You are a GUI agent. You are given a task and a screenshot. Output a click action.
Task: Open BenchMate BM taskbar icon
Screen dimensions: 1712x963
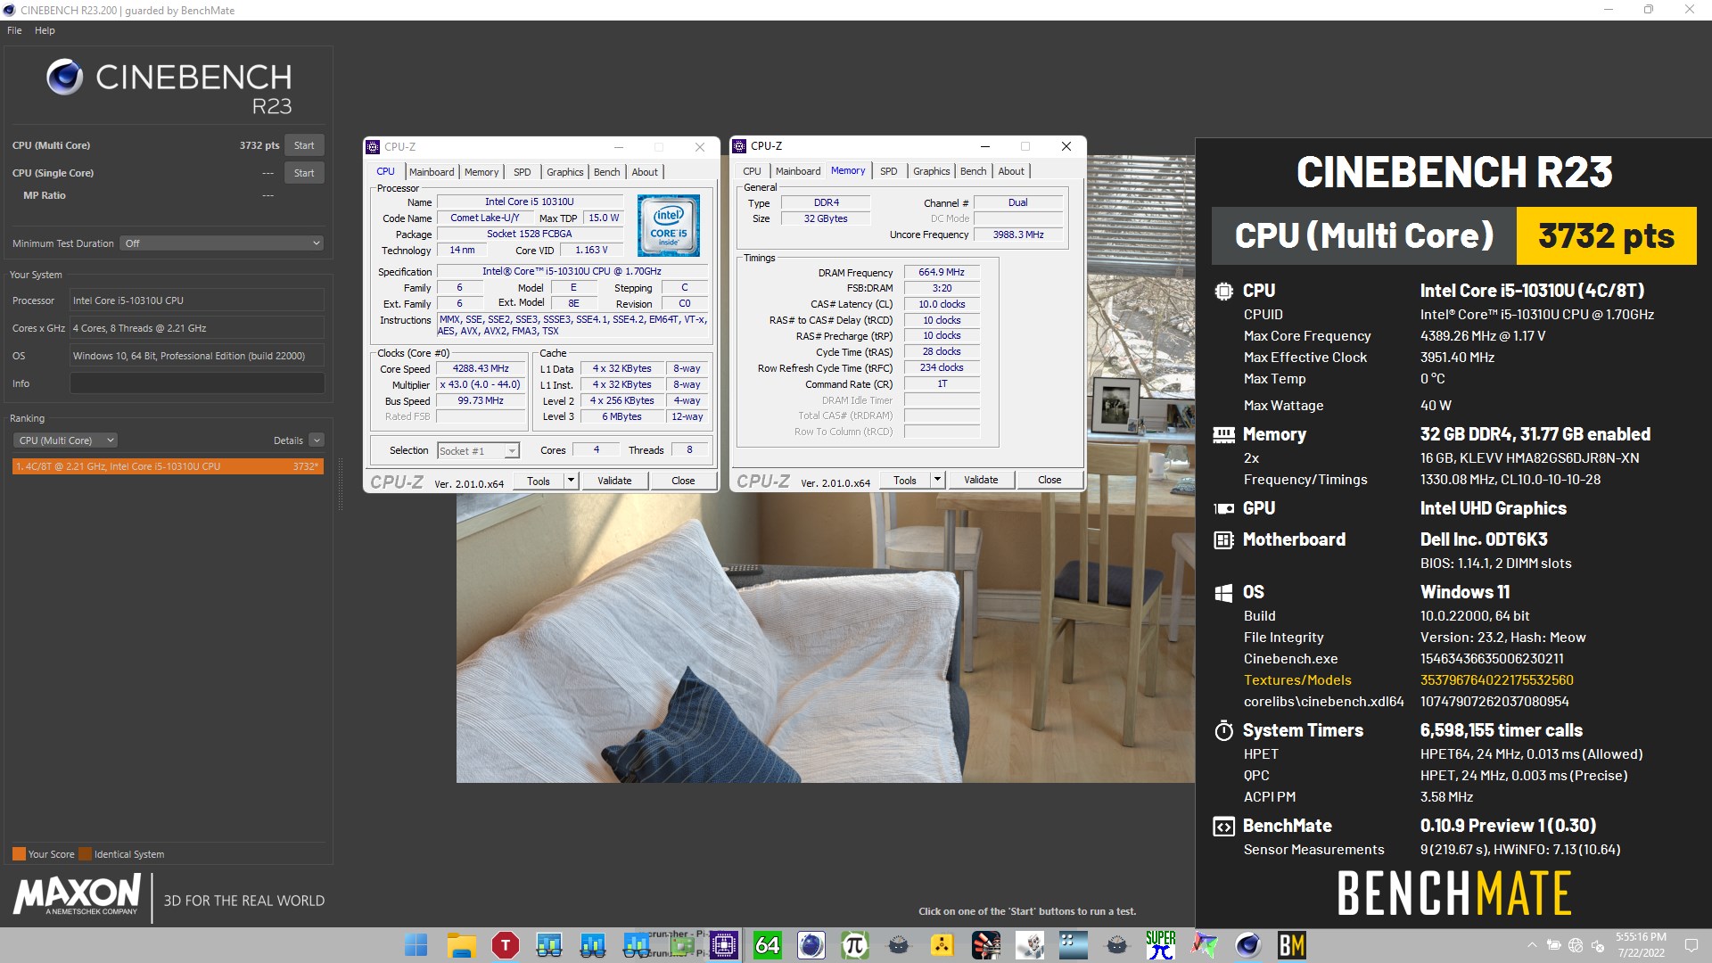1291,945
